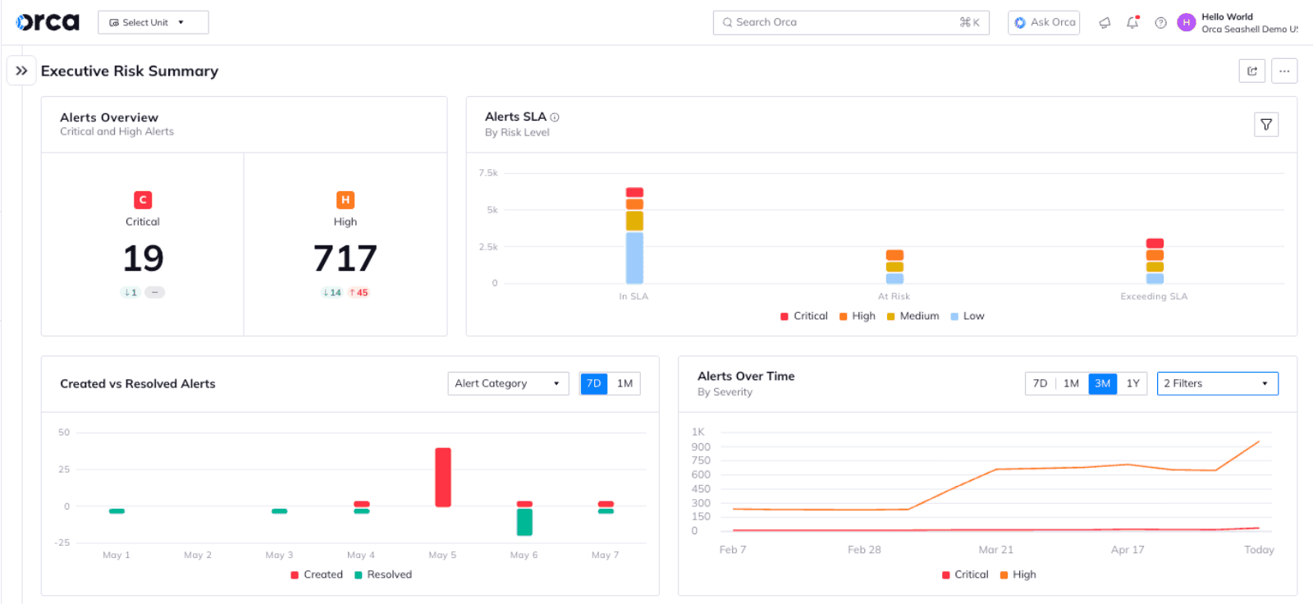Click the Orca logo
Viewport: 1313px width, 604px height.
[48, 22]
